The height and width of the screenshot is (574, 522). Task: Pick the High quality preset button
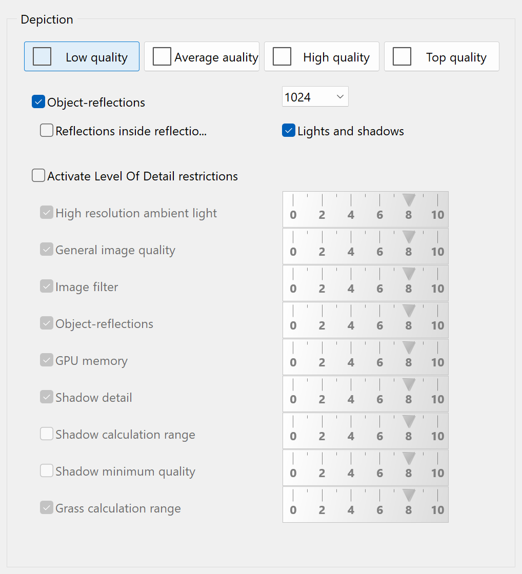coord(322,56)
